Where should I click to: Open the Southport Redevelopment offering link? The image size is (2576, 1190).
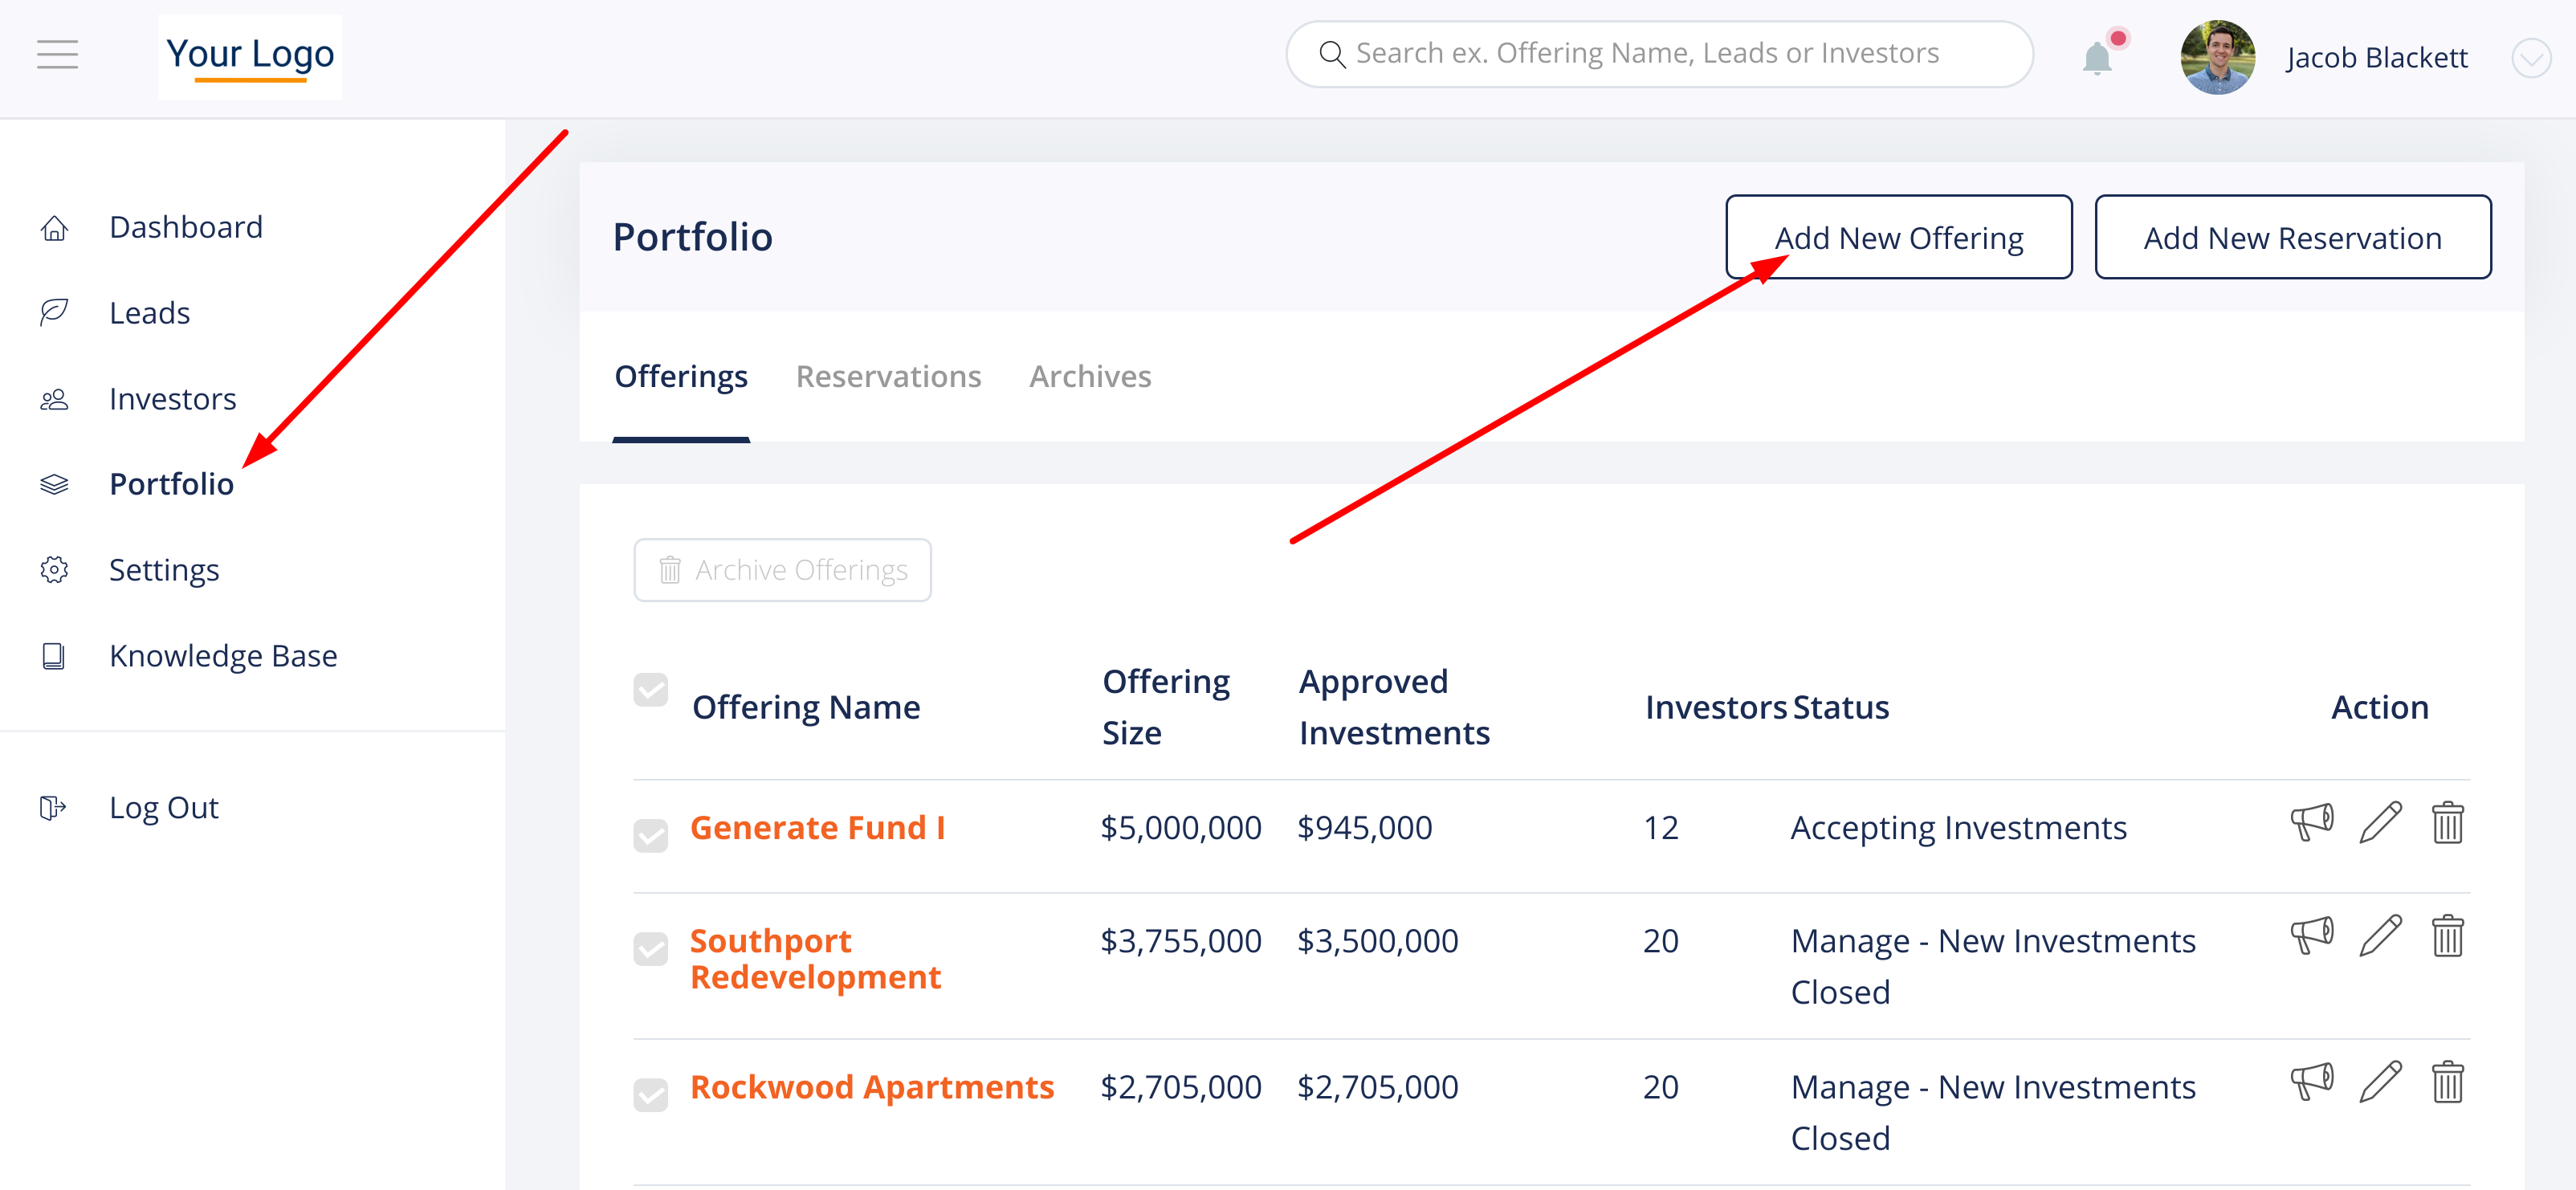pyautogui.click(x=815, y=958)
